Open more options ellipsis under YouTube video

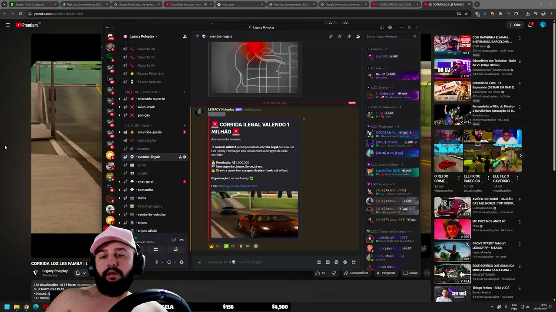427,273
